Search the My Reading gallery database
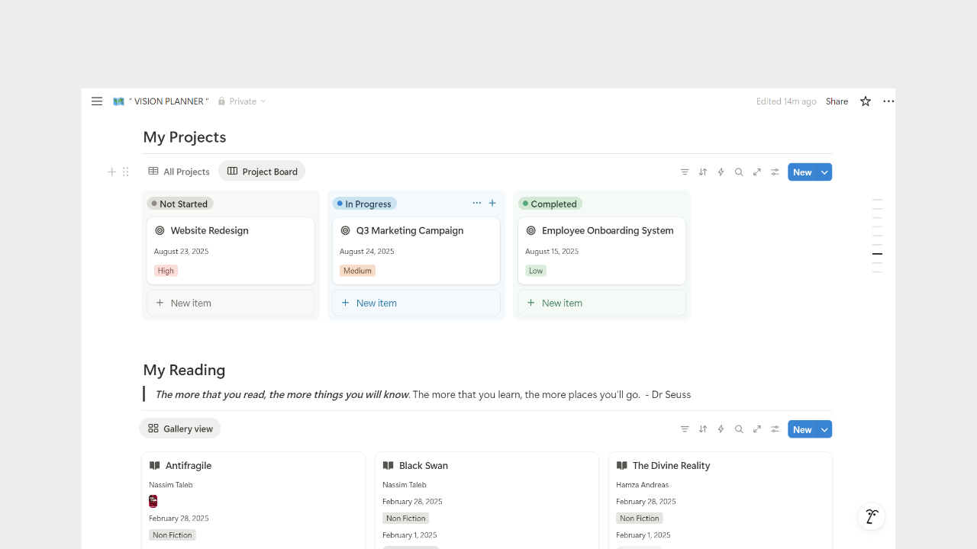 (739, 429)
